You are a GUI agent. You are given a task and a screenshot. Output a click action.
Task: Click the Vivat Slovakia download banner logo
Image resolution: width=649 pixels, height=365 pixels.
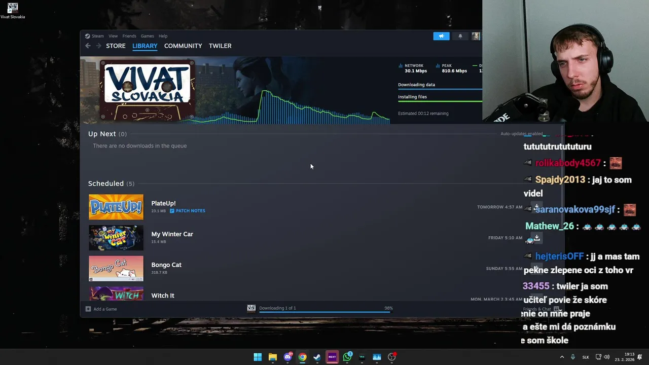click(x=147, y=90)
